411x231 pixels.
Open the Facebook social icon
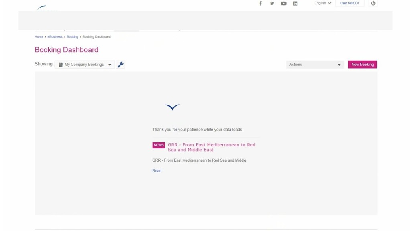[x=260, y=3]
